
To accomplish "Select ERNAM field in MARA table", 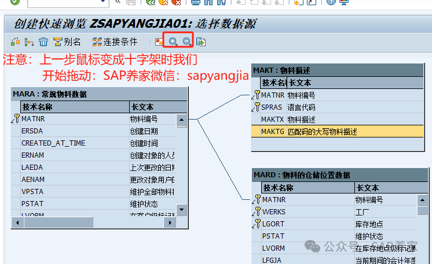I will click(x=93, y=155).
